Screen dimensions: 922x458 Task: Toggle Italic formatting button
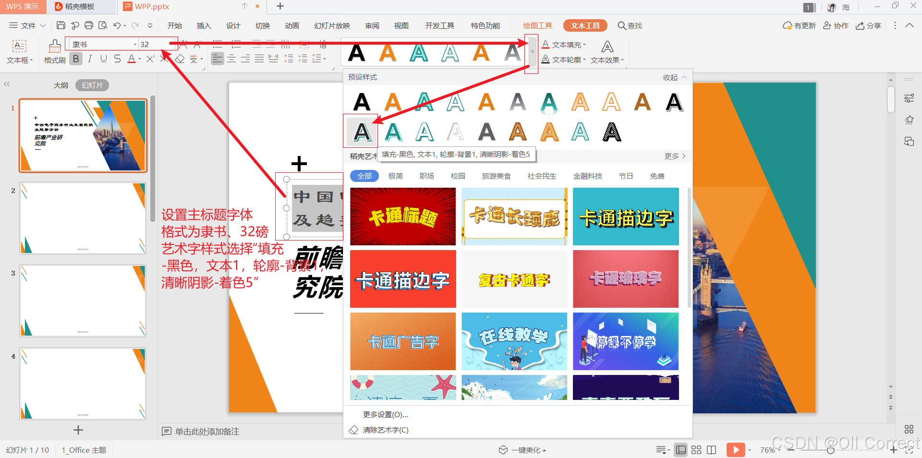[x=90, y=59]
